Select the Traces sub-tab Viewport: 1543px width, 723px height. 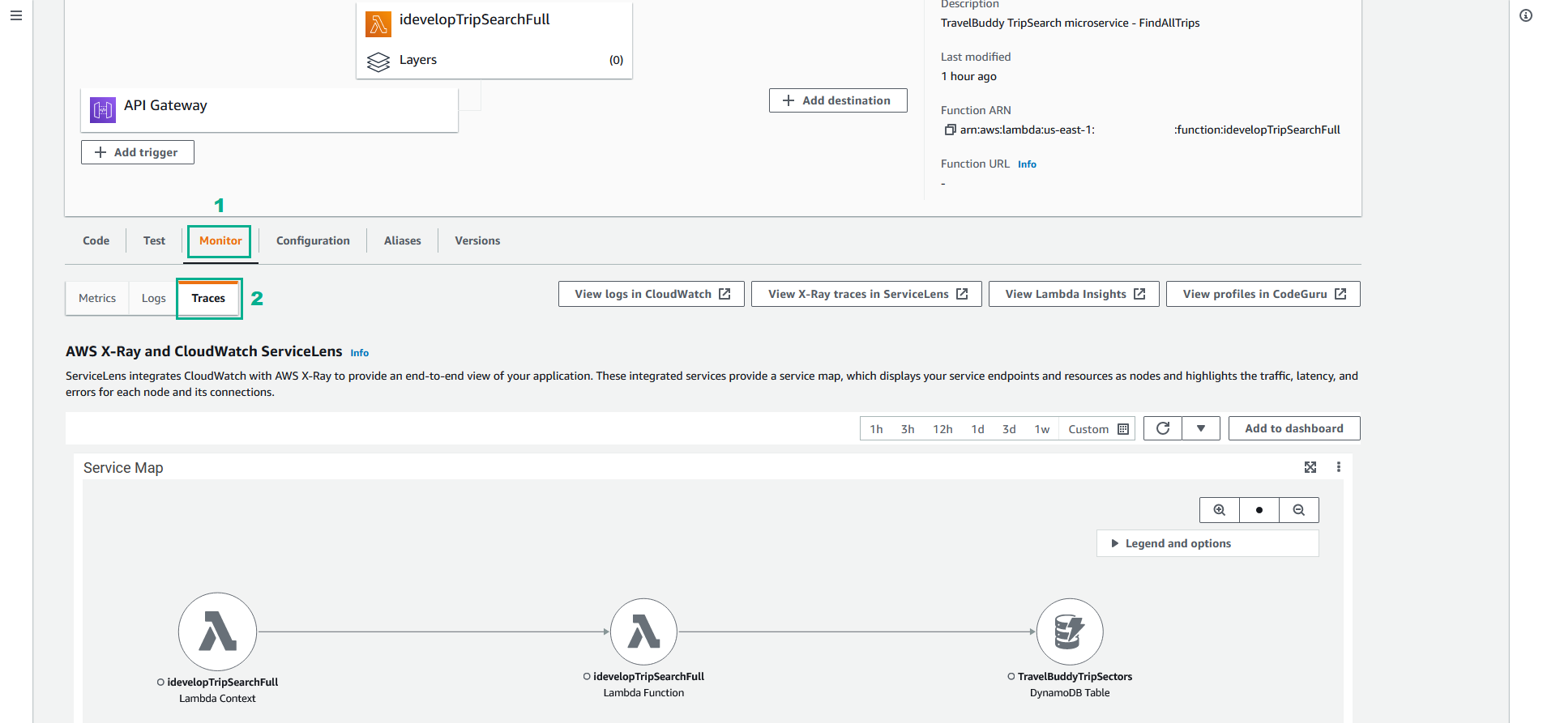tap(208, 298)
